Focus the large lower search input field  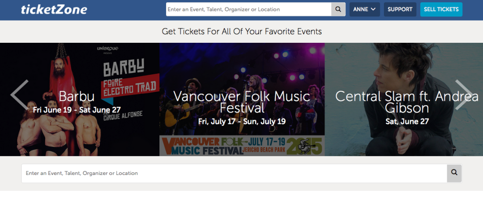pos(234,173)
